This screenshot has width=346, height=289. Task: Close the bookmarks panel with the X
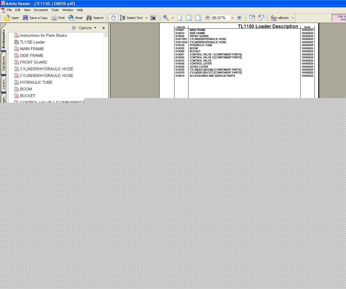click(104, 28)
